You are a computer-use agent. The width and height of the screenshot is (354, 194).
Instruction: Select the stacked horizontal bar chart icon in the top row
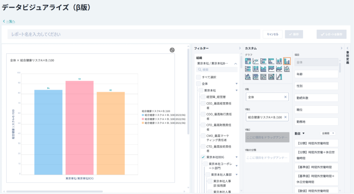point(263,61)
